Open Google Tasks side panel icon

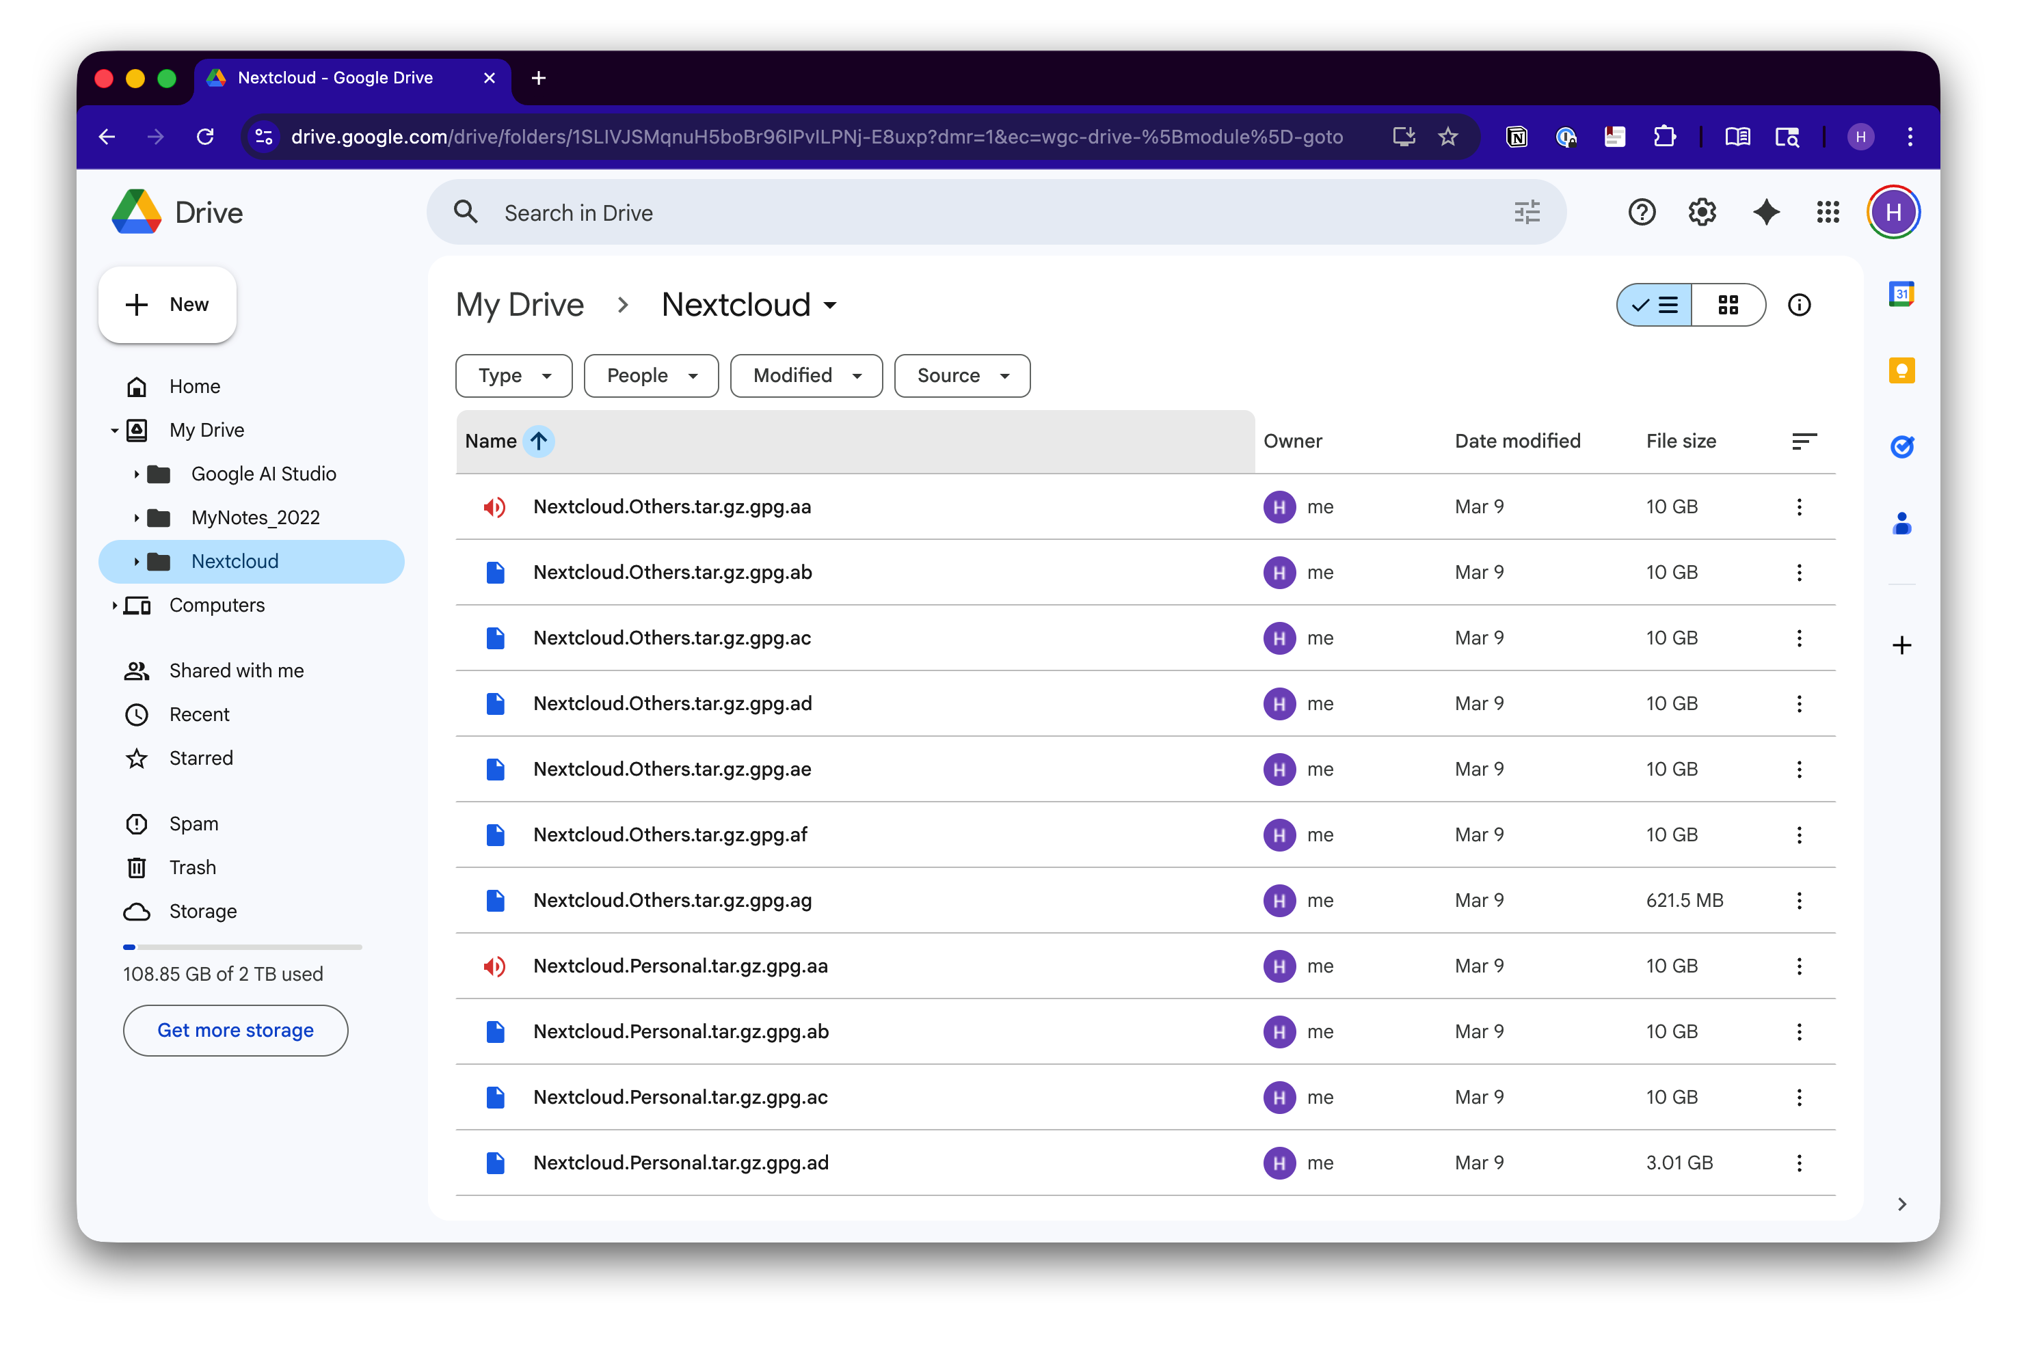coord(1901,446)
